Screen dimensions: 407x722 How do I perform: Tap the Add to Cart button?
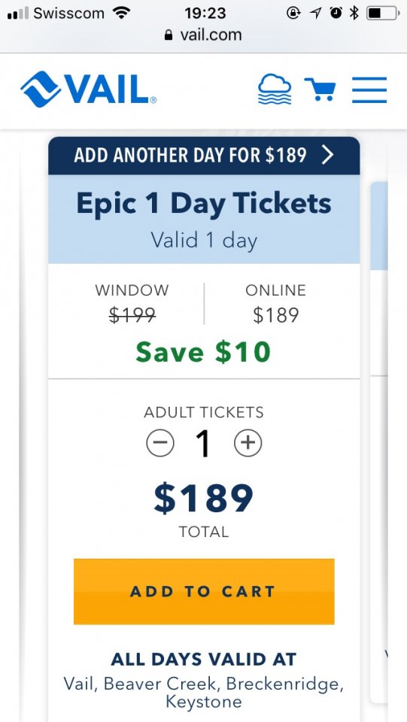(x=204, y=591)
